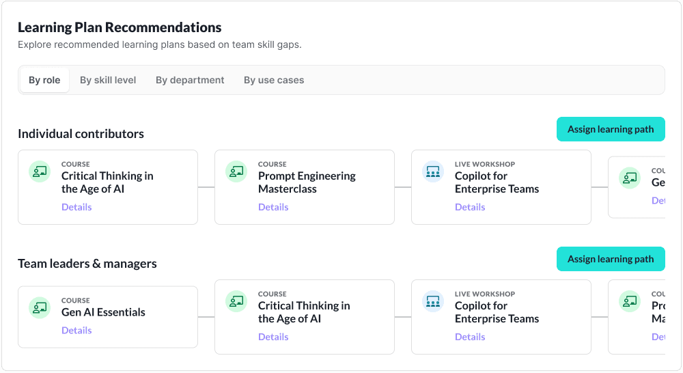The width and height of the screenshot is (683, 373).
Task: Click Critical Thinking card title, Individual contributors
Action: [x=107, y=182]
